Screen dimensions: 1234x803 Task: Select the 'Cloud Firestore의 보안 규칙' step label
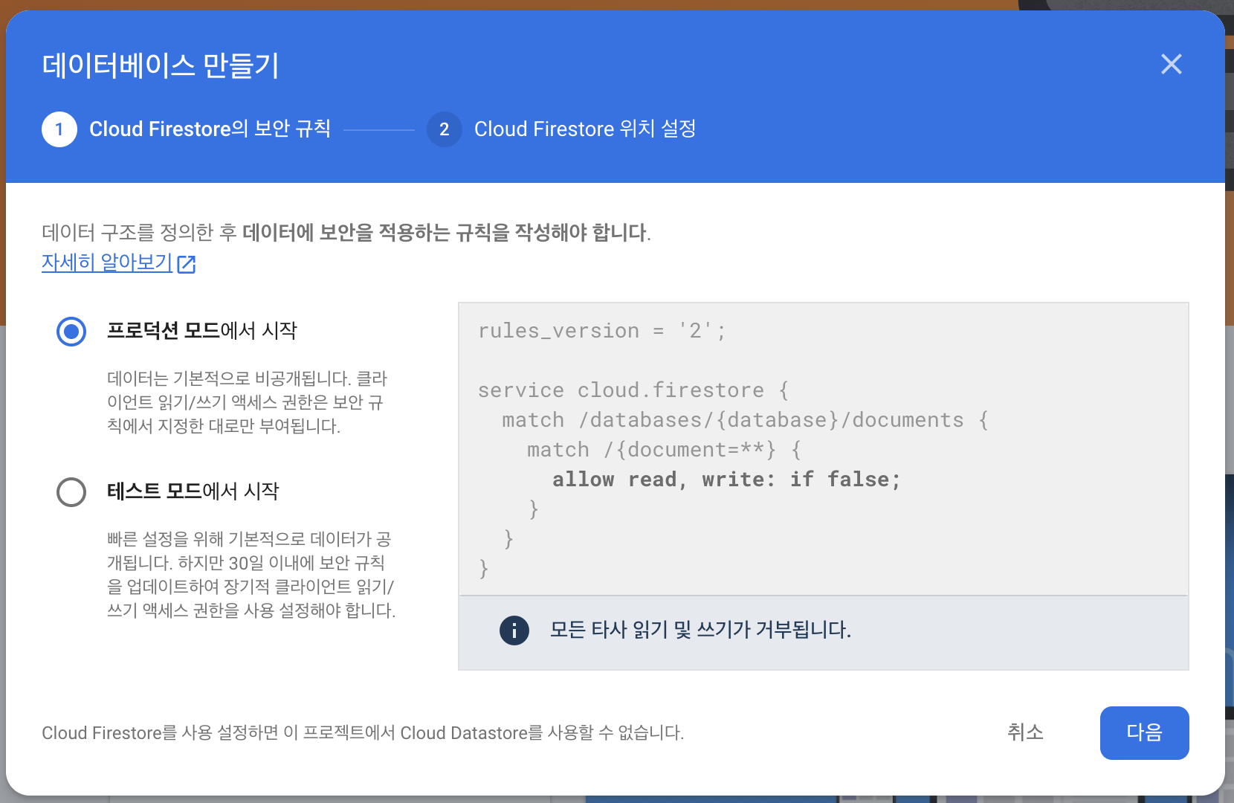pos(210,129)
